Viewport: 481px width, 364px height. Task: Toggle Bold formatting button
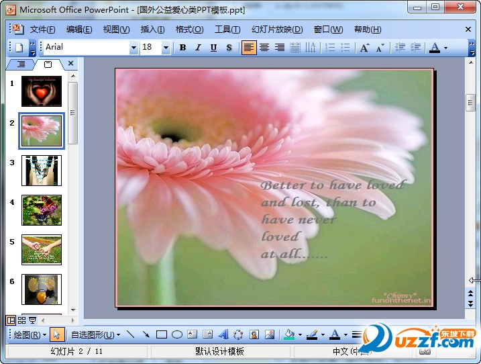pos(182,48)
